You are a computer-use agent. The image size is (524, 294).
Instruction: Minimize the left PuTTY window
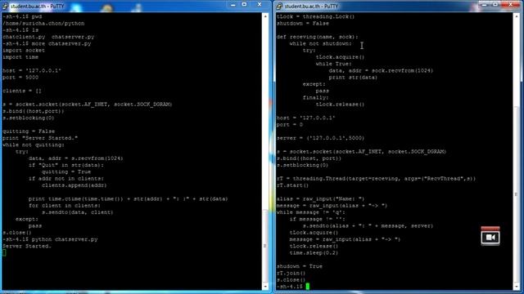coord(233,5)
